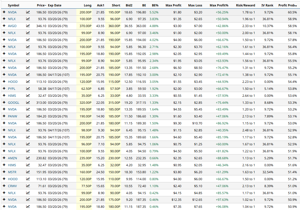
Task: Click the chart icon beside MSTR
Action: pos(28,172)
